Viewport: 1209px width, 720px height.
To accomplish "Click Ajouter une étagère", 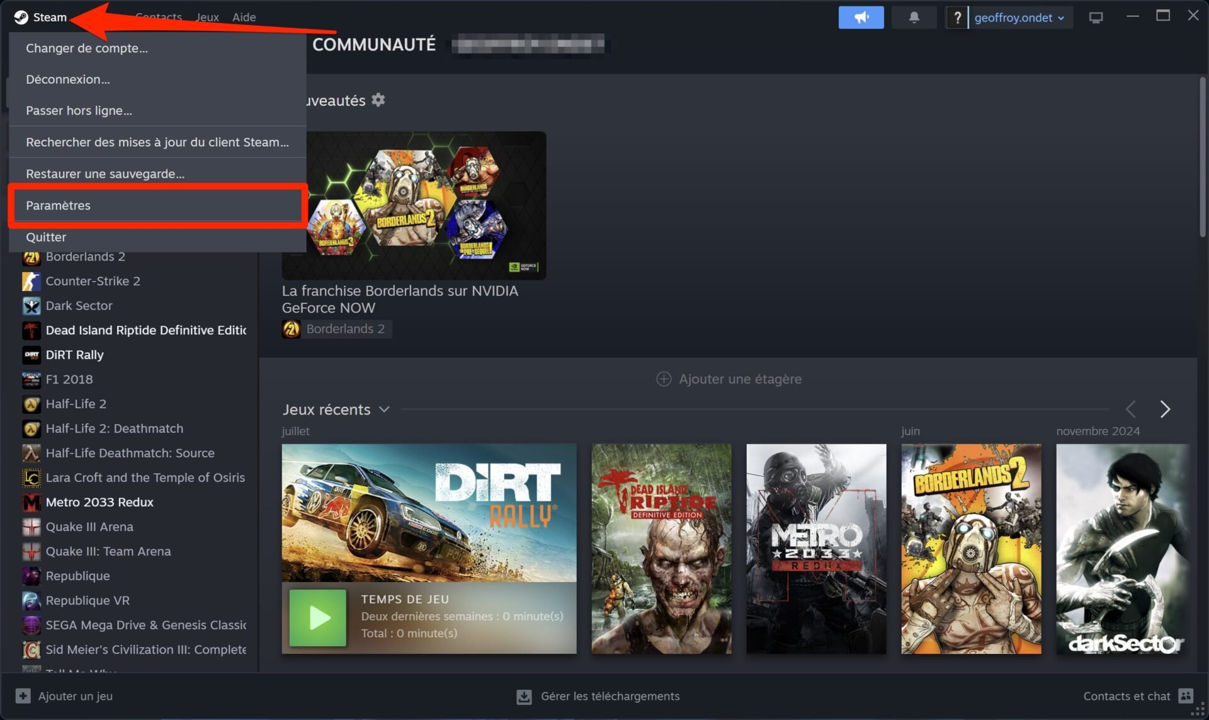I will point(729,379).
